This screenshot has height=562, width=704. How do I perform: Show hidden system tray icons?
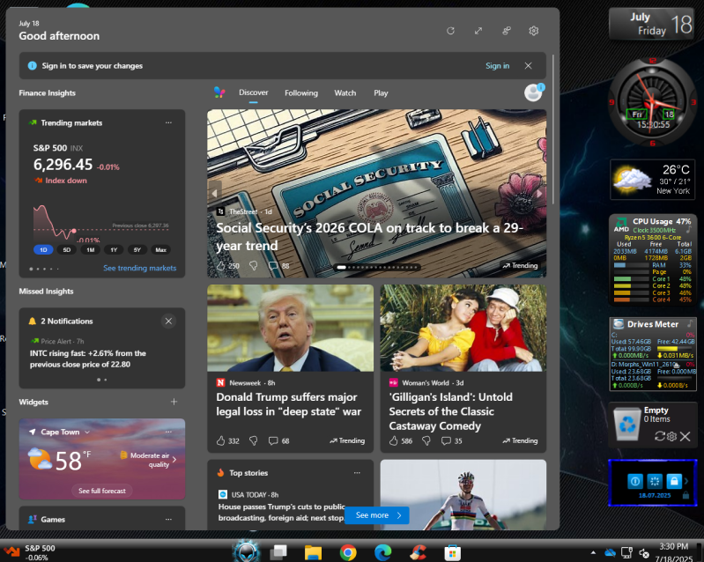pos(593,552)
